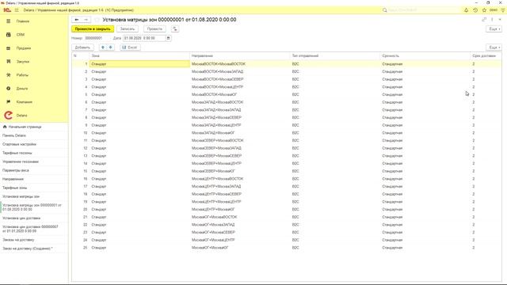Open the functions menu hamburger icon

(17, 10)
